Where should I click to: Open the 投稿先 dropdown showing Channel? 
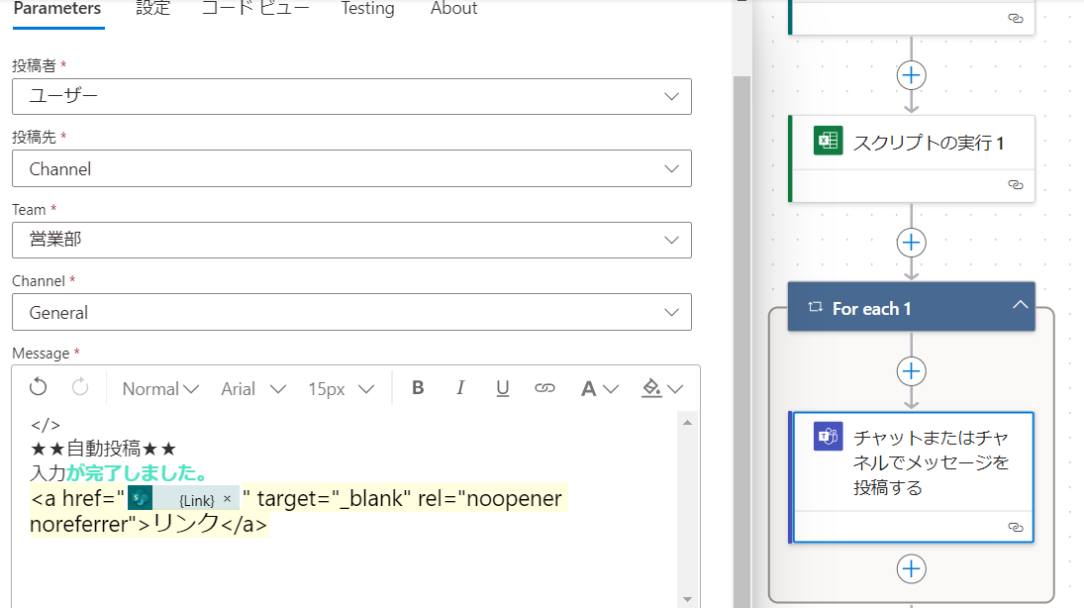pyautogui.click(x=351, y=168)
